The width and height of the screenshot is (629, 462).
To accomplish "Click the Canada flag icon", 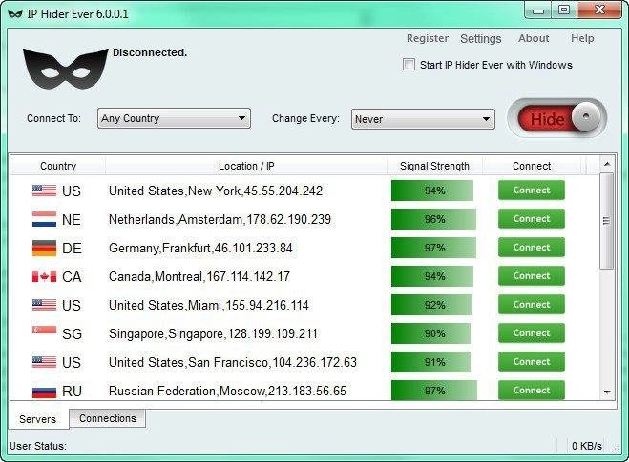I will click(44, 276).
